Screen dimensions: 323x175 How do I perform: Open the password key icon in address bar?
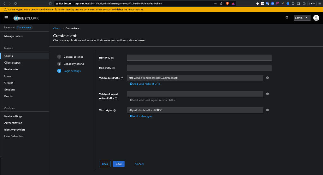(x=216, y=3)
